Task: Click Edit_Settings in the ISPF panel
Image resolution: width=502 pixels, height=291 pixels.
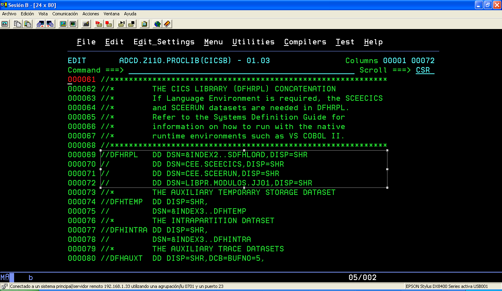Action: (x=164, y=42)
